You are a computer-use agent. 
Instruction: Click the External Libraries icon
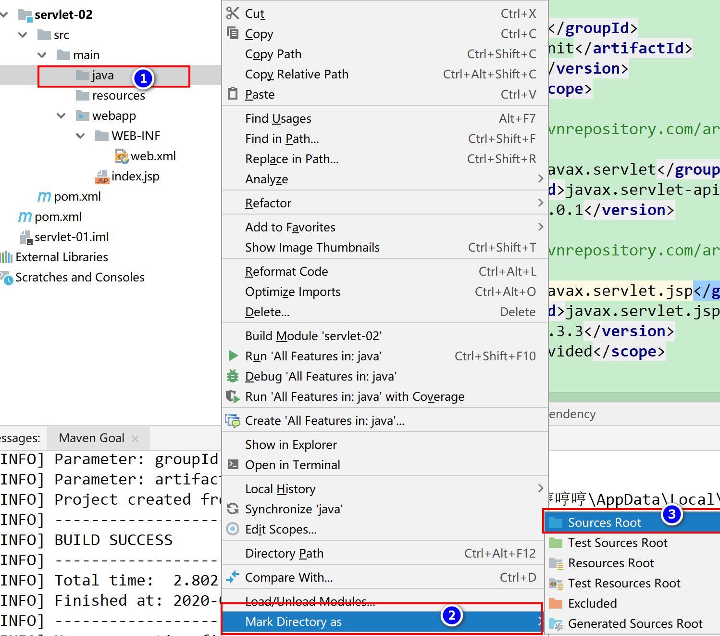tap(7, 257)
